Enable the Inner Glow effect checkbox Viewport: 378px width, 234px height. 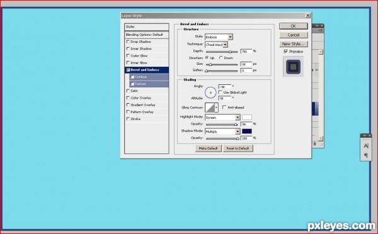(128, 63)
